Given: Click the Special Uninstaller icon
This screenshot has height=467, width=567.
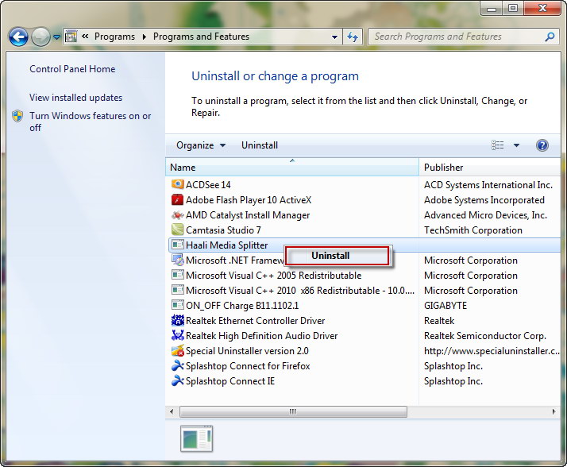Looking at the screenshot, I should 178,350.
